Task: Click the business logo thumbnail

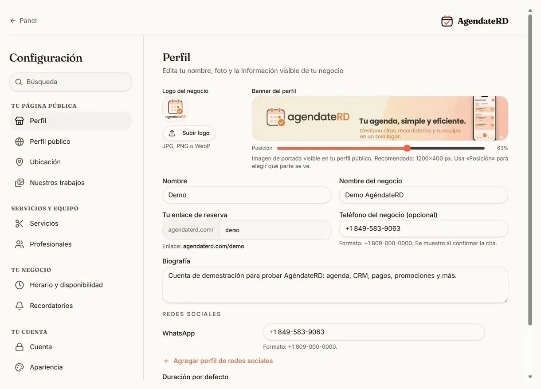Action: tap(175, 109)
